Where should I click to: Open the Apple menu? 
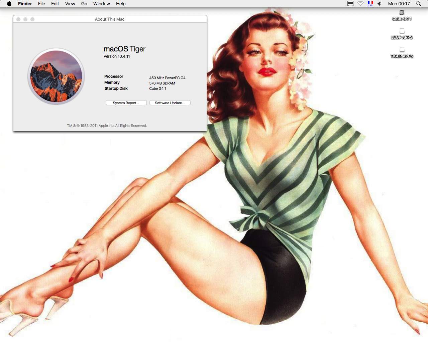tap(9, 4)
